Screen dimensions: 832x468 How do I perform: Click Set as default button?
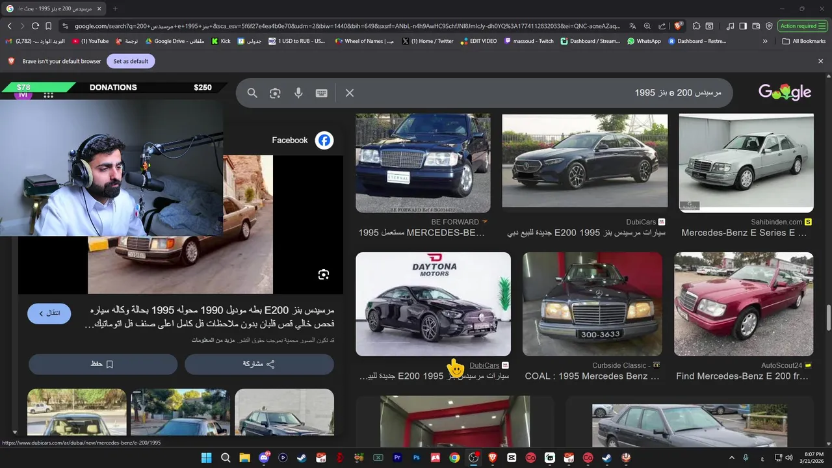[131, 61]
